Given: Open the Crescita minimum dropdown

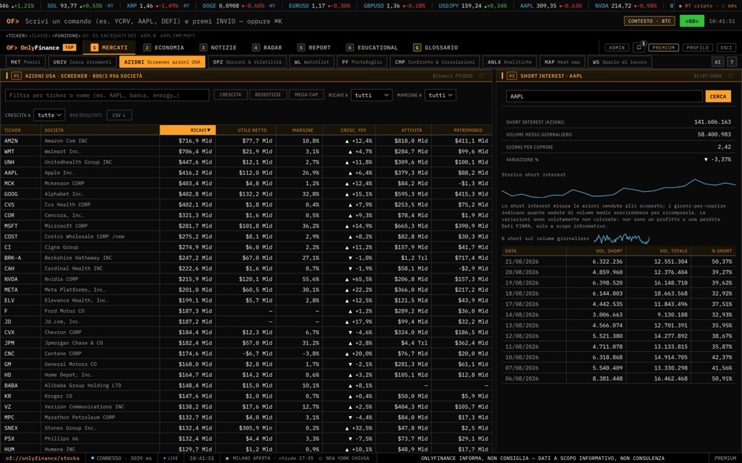Looking at the screenshot, I should point(49,115).
